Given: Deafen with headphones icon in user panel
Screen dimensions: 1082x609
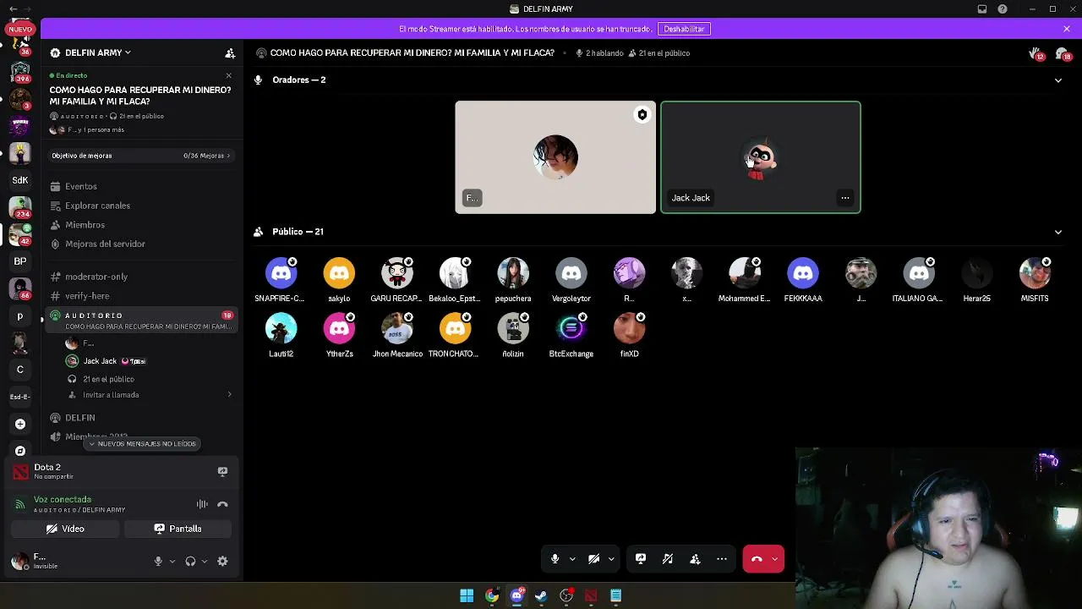Looking at the screenshot, I should [190, 561].
